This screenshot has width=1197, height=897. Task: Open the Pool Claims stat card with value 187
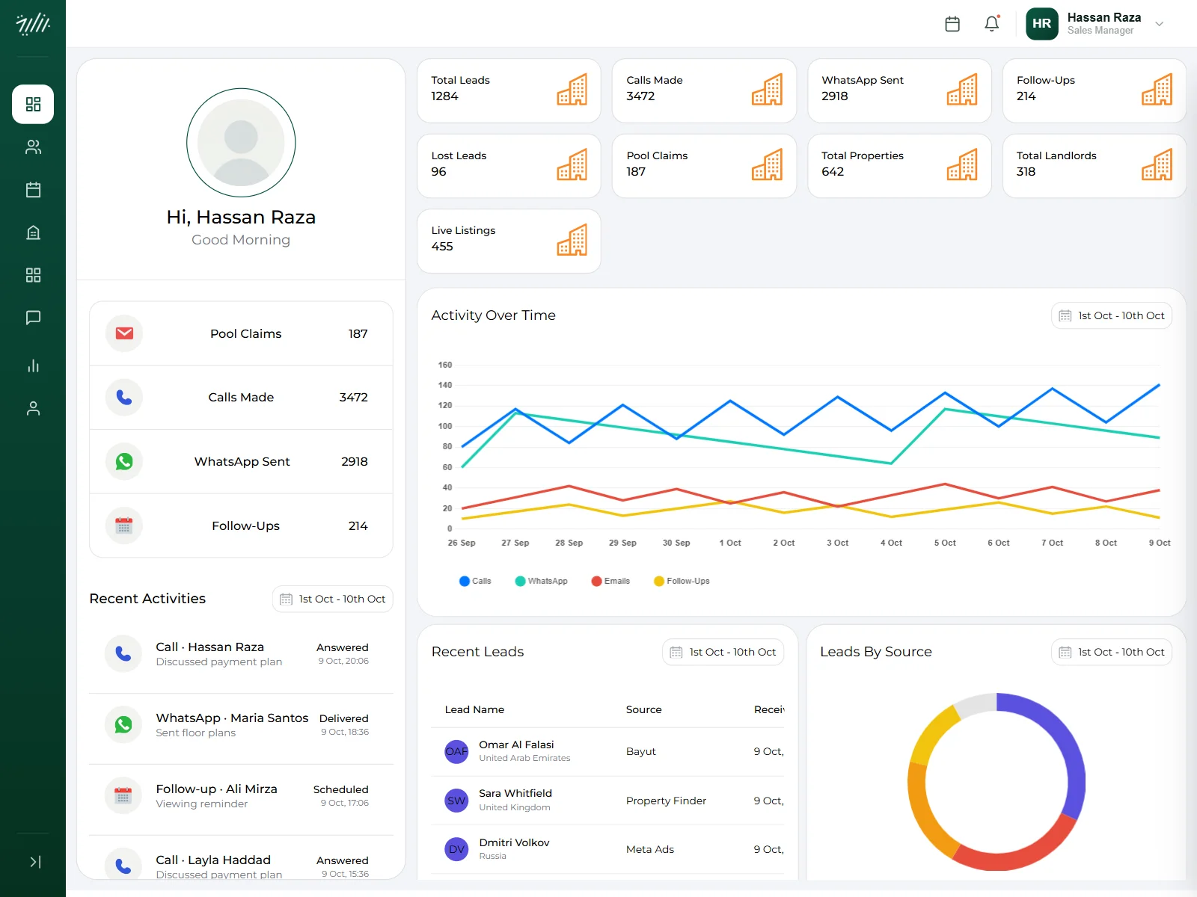click(x=704, y=166)
